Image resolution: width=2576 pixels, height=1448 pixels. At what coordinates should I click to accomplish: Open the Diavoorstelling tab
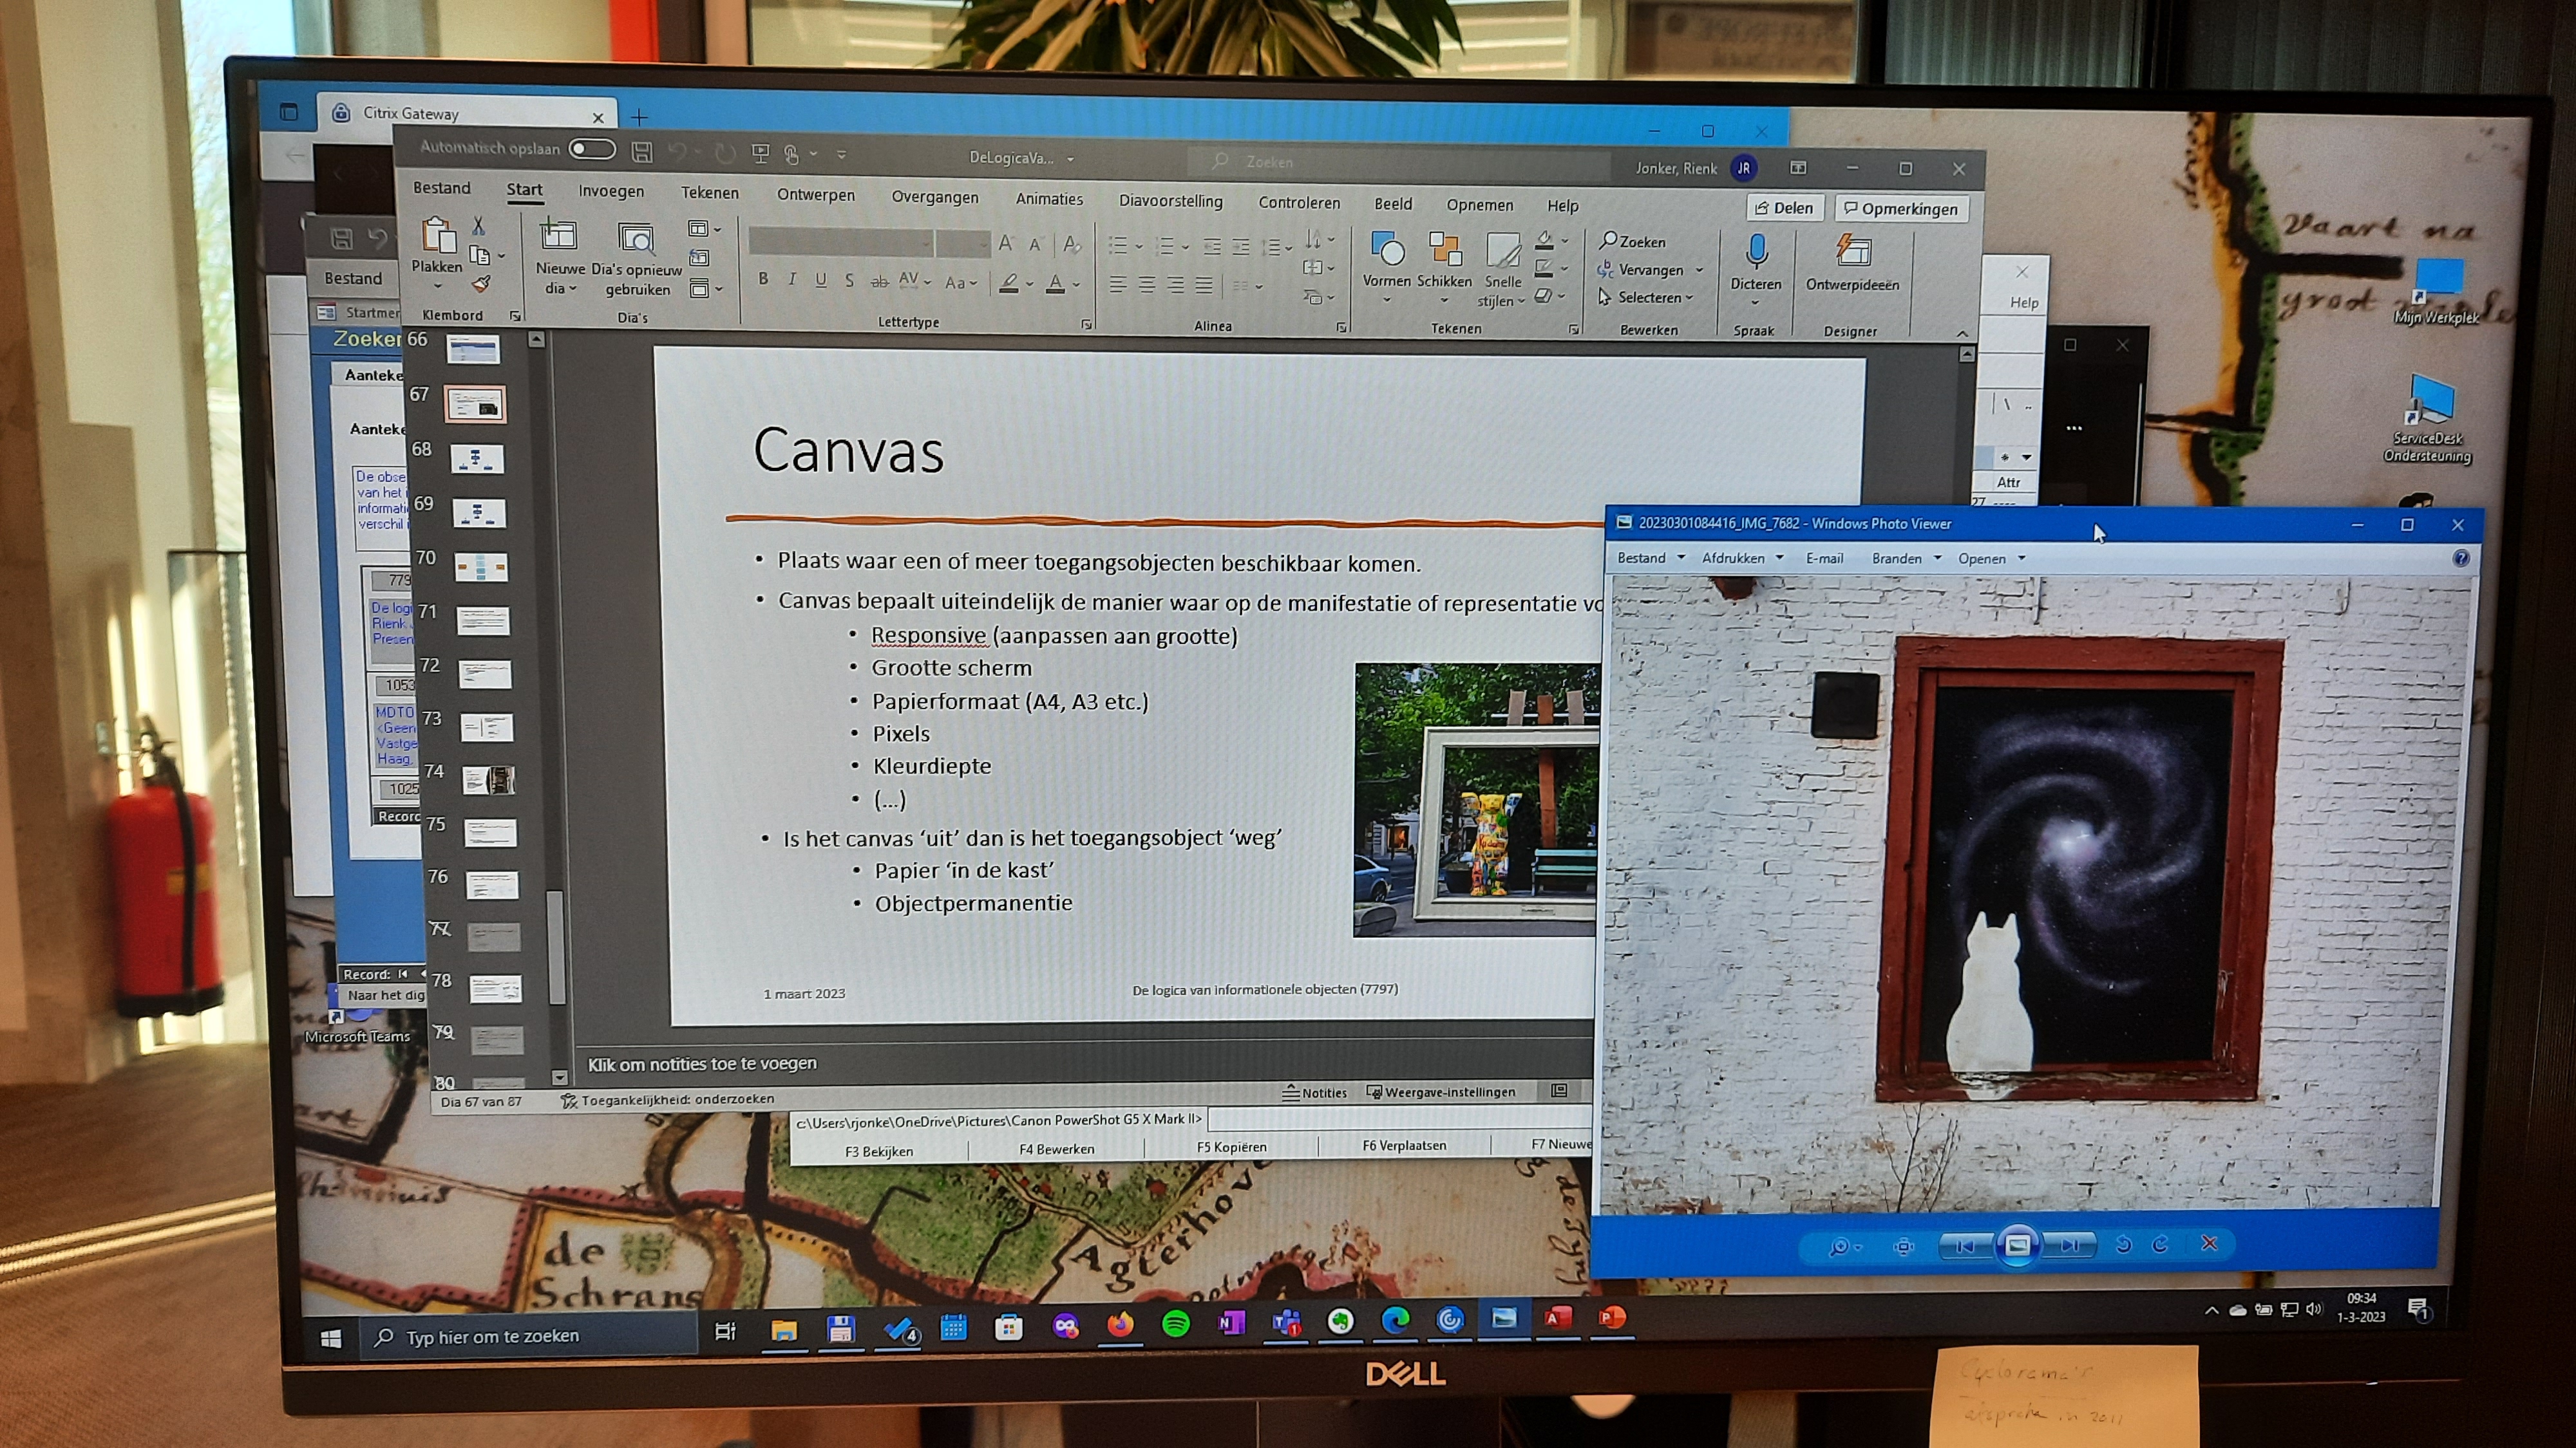tap(1170, 201)
